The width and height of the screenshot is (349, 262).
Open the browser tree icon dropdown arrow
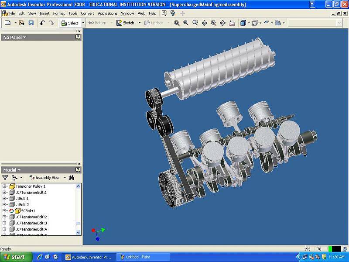[21, 178]
